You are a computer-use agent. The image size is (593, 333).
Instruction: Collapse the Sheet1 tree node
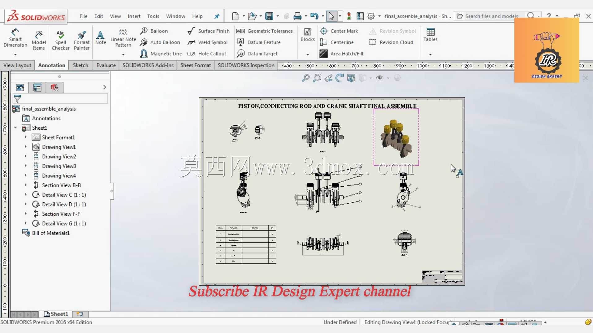(15, 128)
